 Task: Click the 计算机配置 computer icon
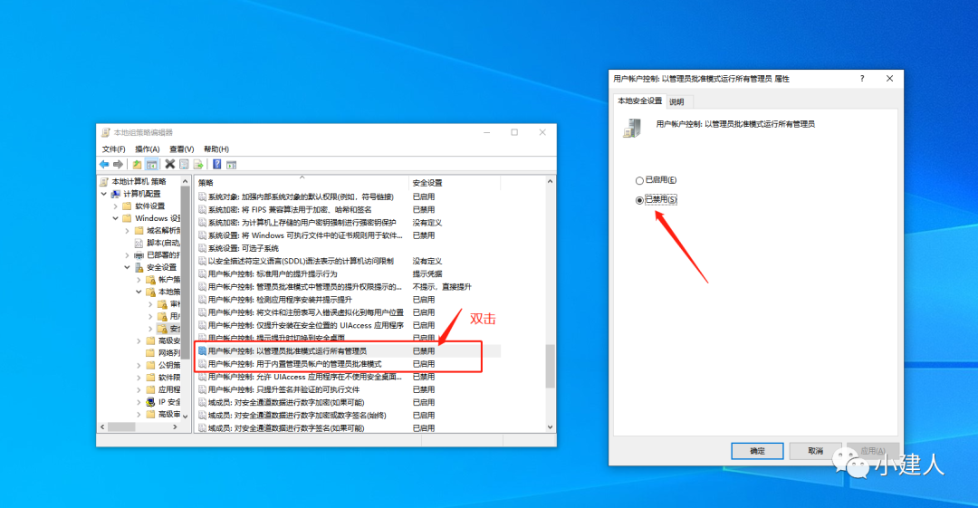point(115,194)
